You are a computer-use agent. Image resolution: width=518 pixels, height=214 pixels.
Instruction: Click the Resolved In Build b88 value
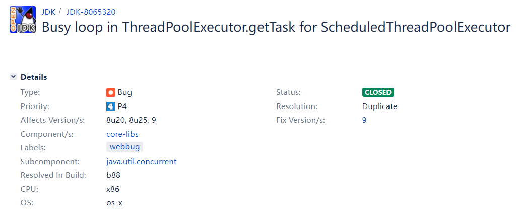[113, 175]
